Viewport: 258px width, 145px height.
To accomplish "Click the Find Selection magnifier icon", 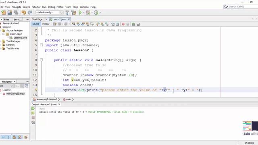I will pyautogui.click(x=74, y=24).
